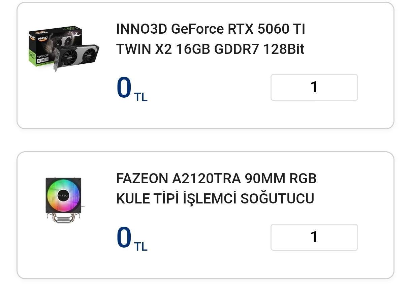Click the KULE TİPİ İŞLEMCİ SOĞUTUCU text
411x286 pixels.
[215, 199]
